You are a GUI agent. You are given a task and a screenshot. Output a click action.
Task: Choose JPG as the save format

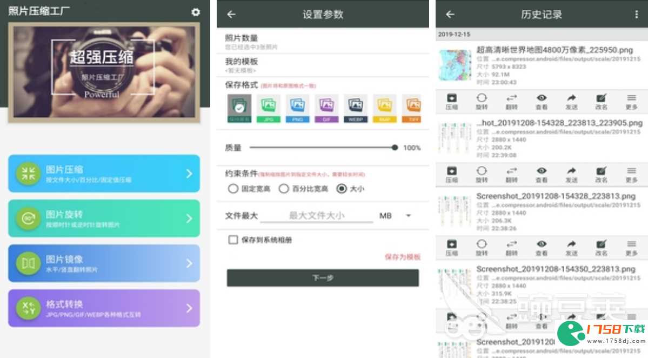click(x=269, y=108)
